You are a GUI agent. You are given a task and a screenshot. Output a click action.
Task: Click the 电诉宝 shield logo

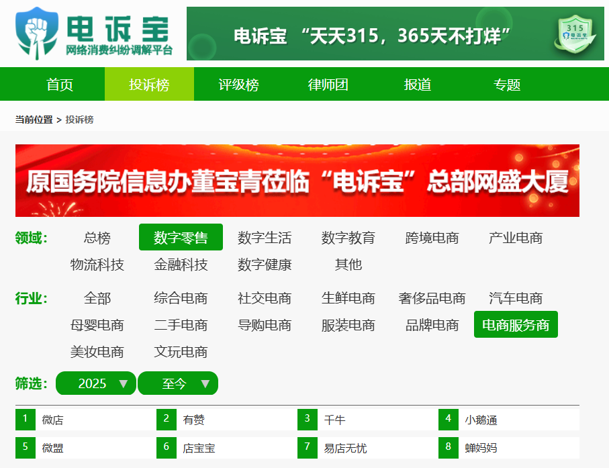37,34
